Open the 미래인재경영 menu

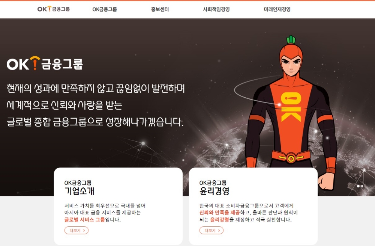pos(277,9)
